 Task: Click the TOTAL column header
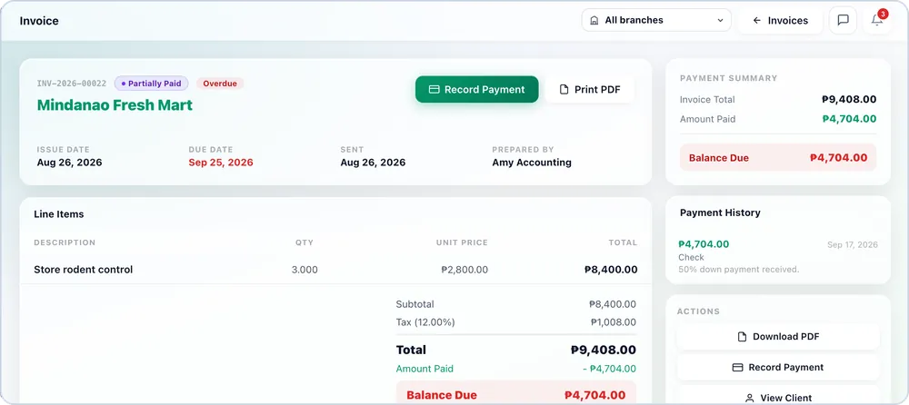point(623,242)
